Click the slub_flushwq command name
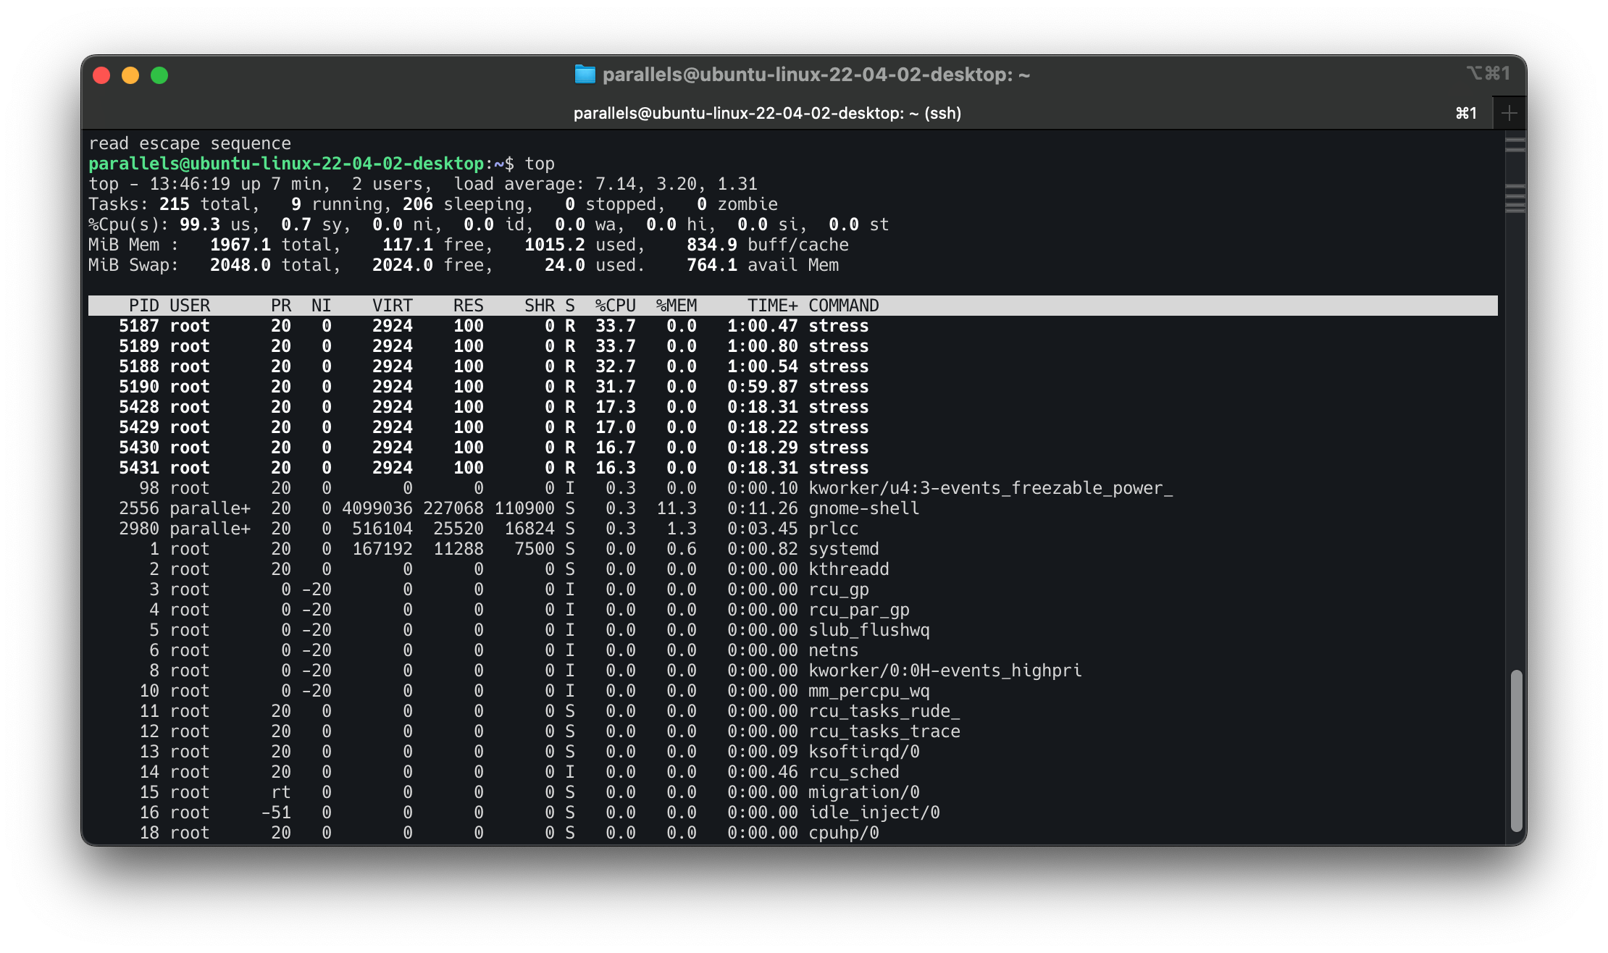 (869, 630)
